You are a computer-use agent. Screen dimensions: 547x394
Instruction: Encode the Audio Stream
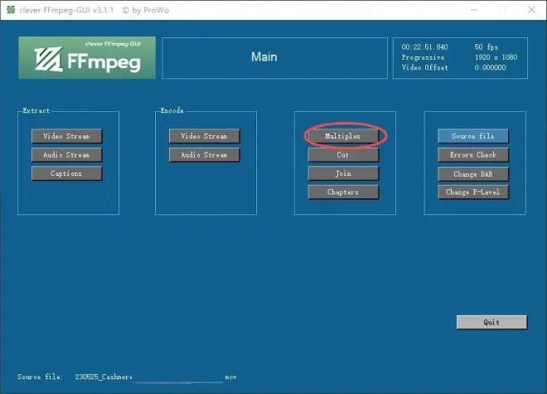tap(205, 155)
